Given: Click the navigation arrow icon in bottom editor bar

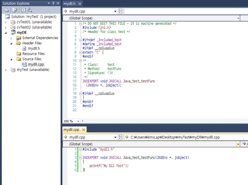Looking at the screenshot, I should click(66, 137).
